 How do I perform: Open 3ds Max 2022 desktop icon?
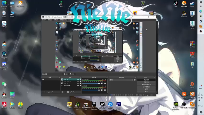192,25
